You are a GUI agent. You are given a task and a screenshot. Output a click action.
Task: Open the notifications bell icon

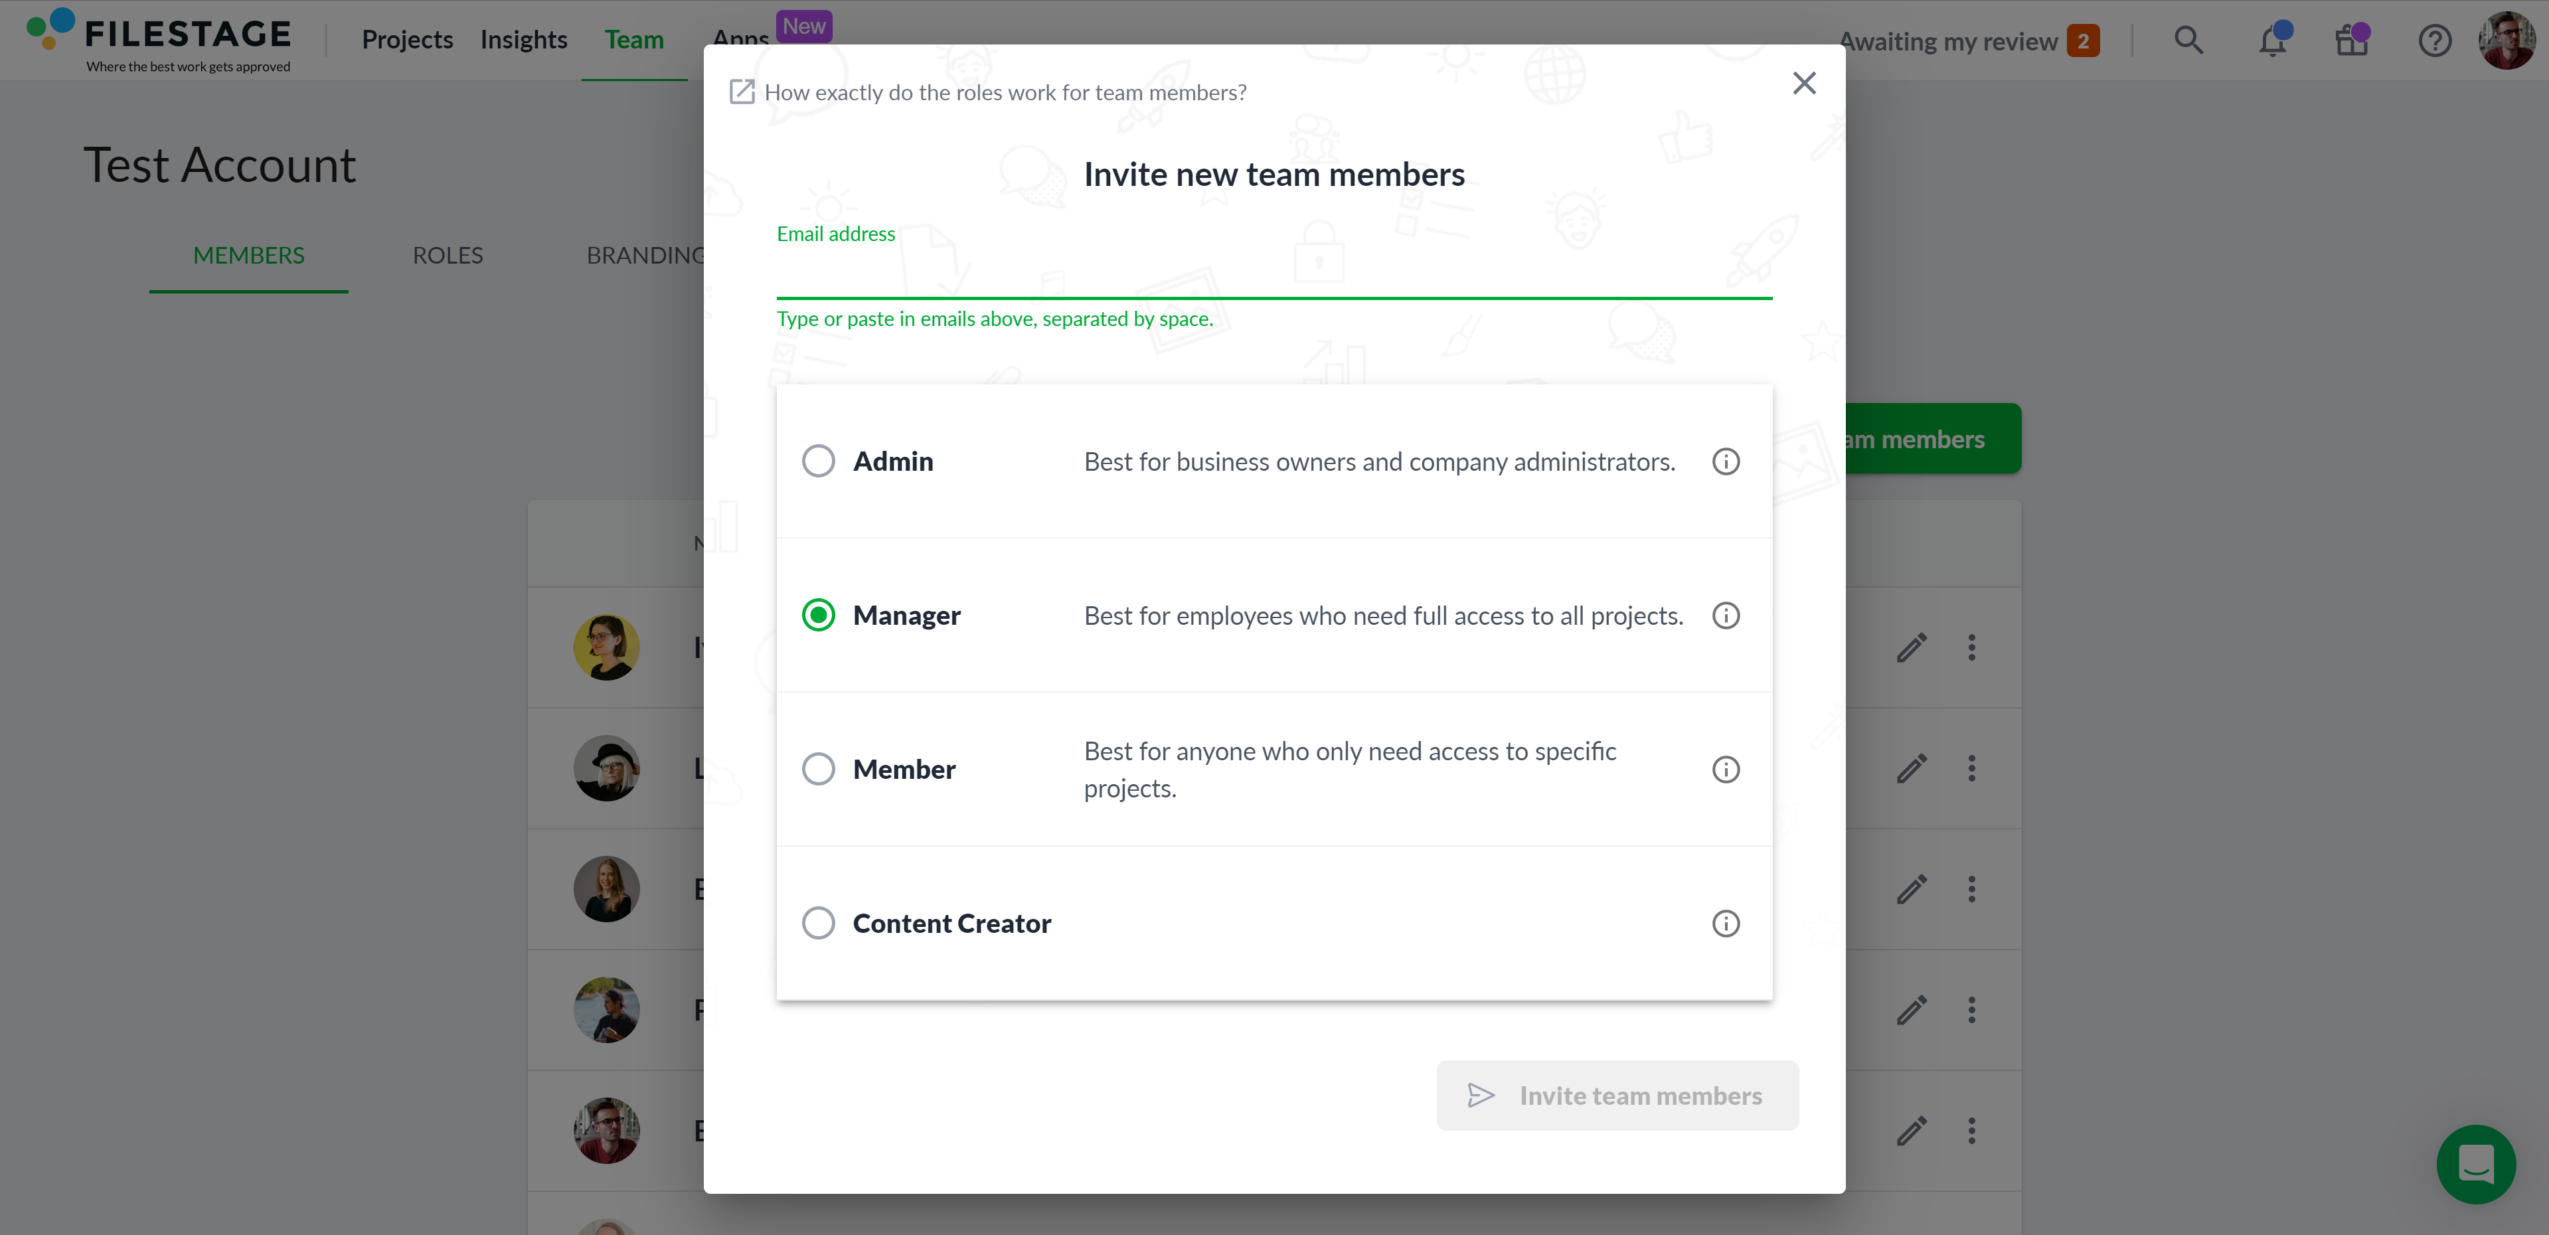pyautogui.click(x=2273, y=41)
